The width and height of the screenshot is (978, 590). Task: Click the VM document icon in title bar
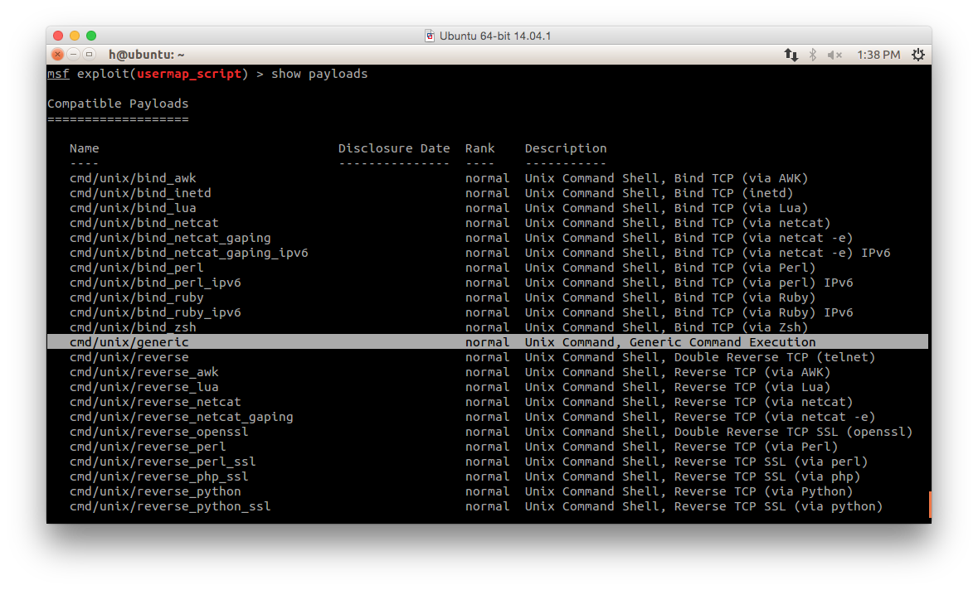pyautogui.click(x=430, y=36)
